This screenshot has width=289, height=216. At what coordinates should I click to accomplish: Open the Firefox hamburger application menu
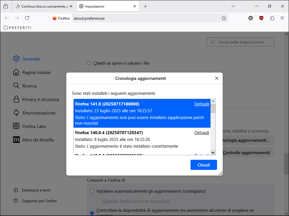coord(282,18)
